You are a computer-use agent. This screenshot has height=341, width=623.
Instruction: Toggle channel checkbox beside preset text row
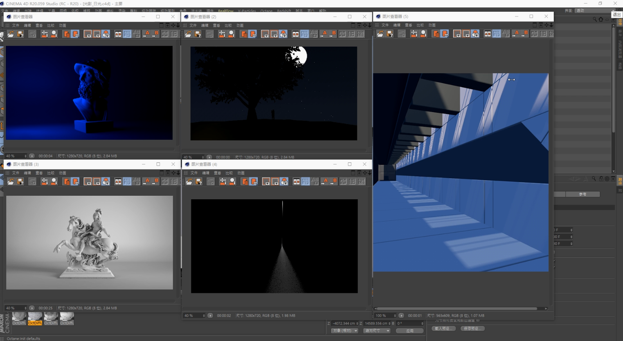[477, 320]
